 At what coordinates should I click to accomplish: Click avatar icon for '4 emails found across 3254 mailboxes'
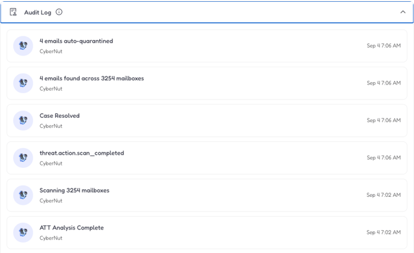pyautogui.click(x=23, y=83)
